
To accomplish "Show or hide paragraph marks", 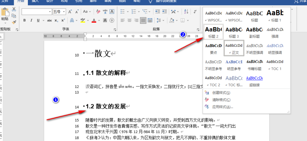I will pos(195,12).
